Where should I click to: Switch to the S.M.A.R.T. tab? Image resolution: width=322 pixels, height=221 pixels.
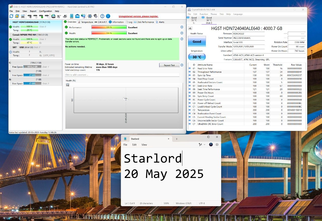(101, 22)
